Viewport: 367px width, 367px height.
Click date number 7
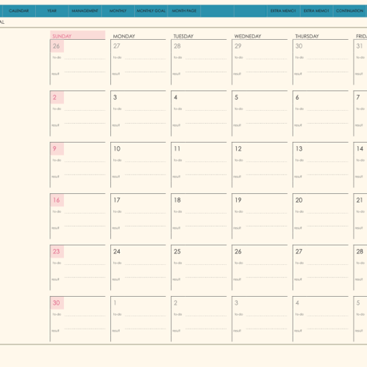(358, 97)
